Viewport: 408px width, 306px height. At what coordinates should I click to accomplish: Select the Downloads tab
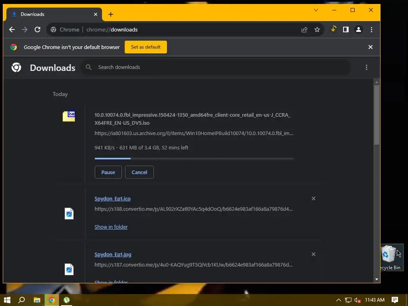54,14
